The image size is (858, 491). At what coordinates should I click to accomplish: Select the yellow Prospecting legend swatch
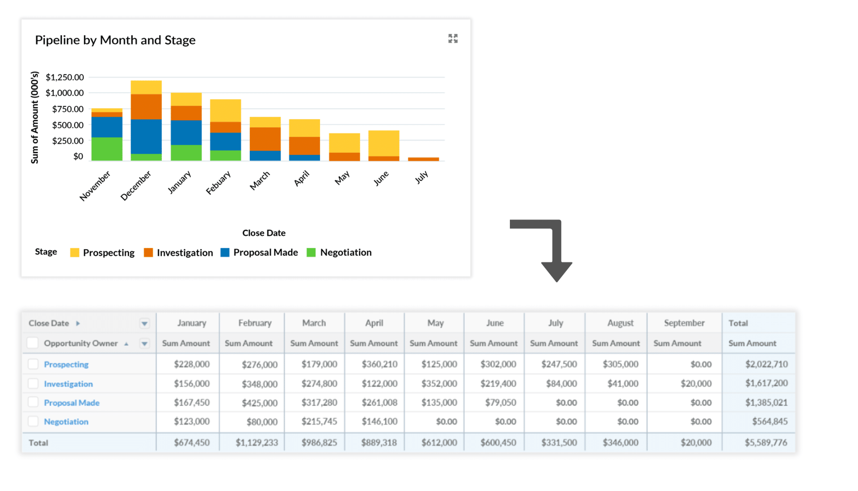(x=74, y=252)
